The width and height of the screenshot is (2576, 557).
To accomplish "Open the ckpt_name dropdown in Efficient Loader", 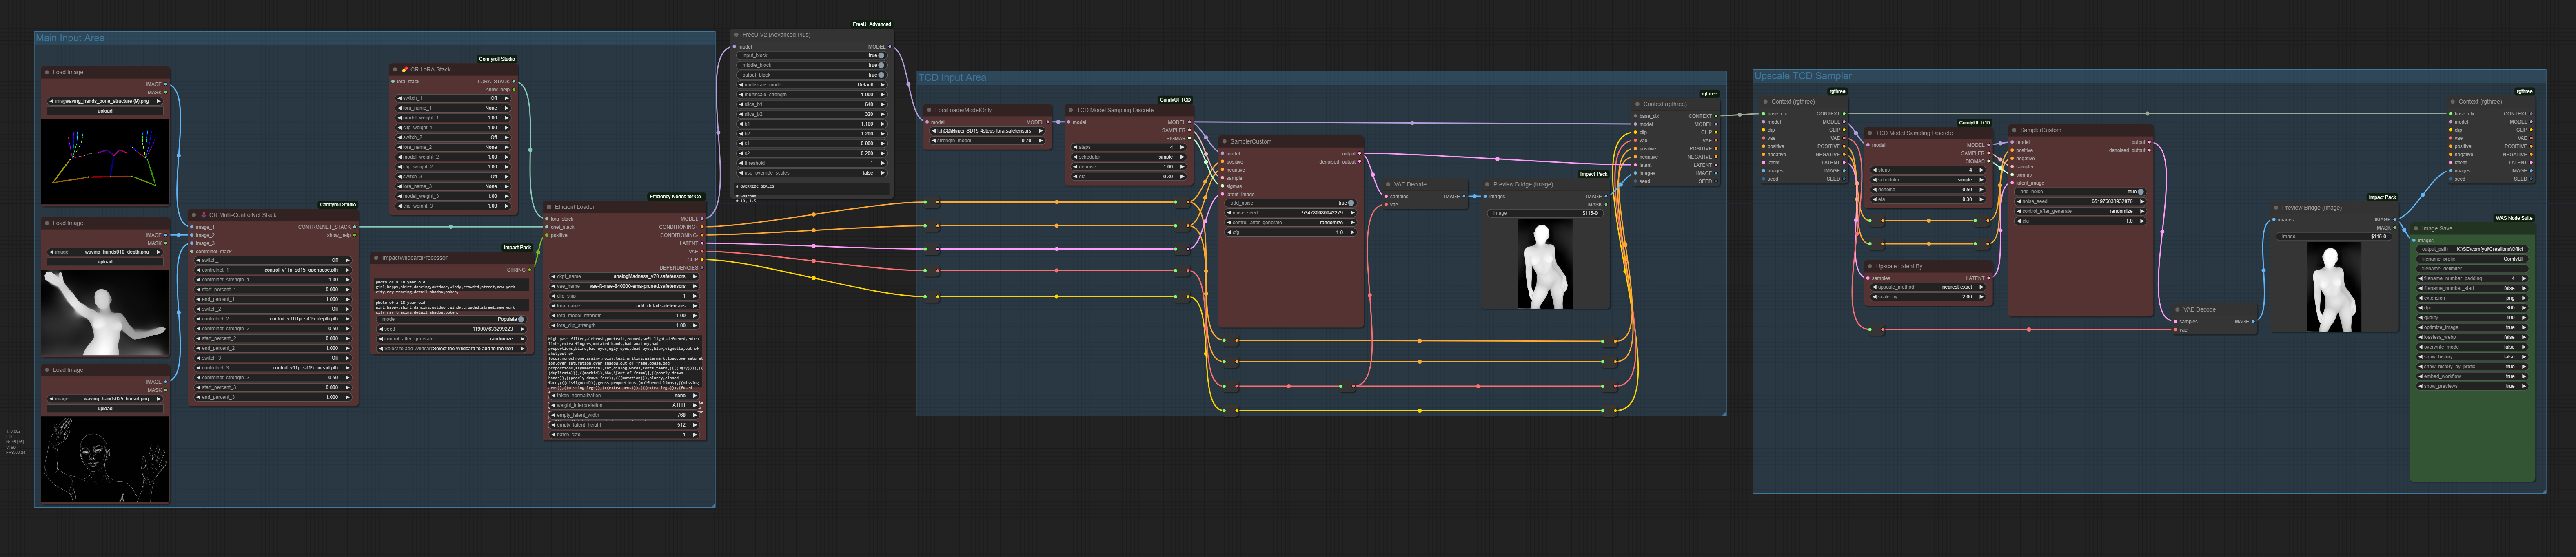I will click(623, 277).
